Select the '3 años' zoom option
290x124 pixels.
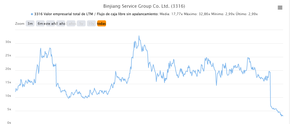click(x=71, y=24)
